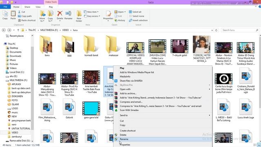Choose Scan With Smadav
Image resolution: width=261 pixels, height=147 pixels.
[129, 110]
